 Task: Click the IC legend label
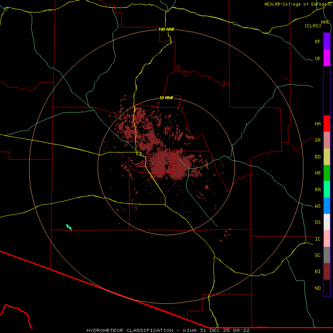point(317,239)
